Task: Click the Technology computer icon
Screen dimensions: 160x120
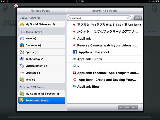Action: click(x=22, y=59)
